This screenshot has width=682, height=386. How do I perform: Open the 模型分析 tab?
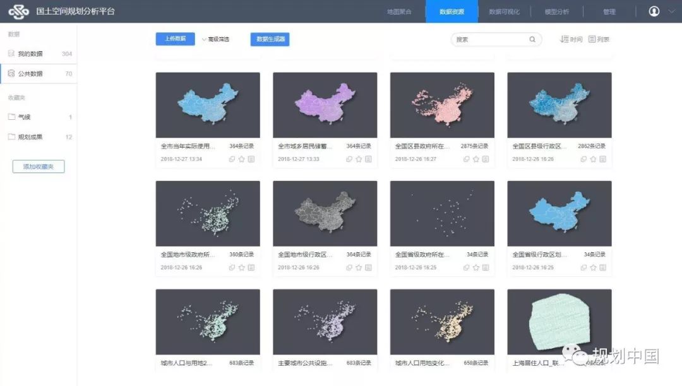556,11
